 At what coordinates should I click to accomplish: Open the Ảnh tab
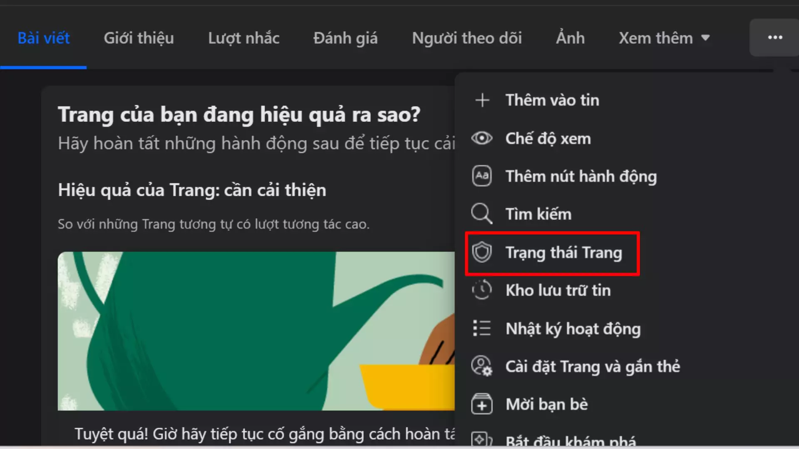(x=570, y=38)
